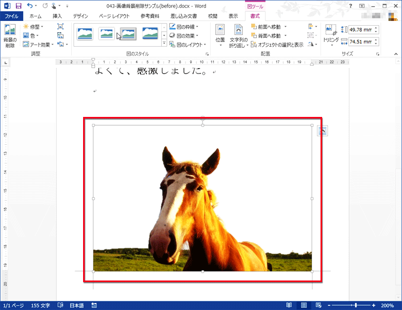Click the 155 文字 word count
Image resolution: width=402 pixels, height=310 pixels.
click(x=40, y=305)
